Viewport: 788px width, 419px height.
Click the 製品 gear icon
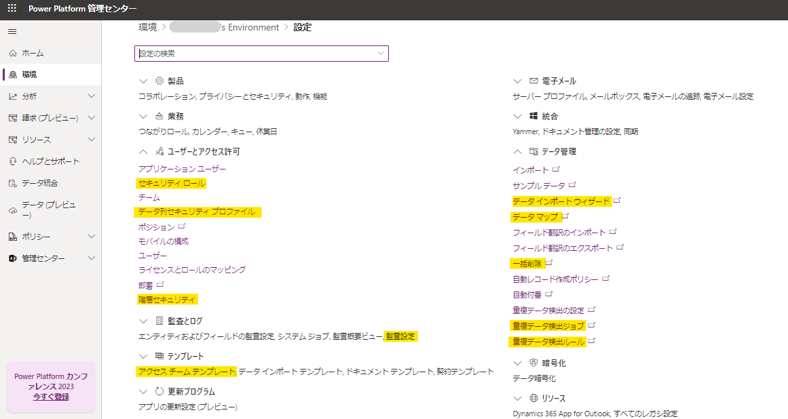coord(160,81)
